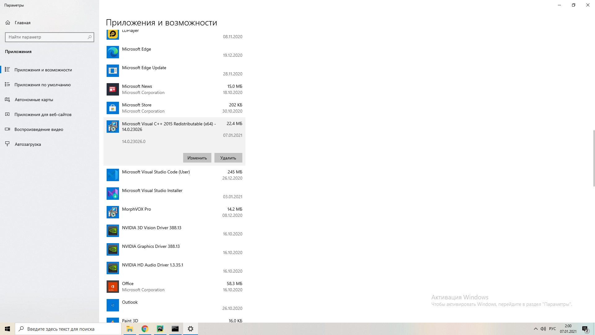Select the Microsoft Edge entry name
595x335 pixels.
click(136, 49)
